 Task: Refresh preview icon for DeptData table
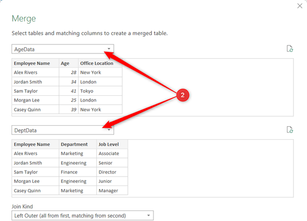tap(290, 129)
